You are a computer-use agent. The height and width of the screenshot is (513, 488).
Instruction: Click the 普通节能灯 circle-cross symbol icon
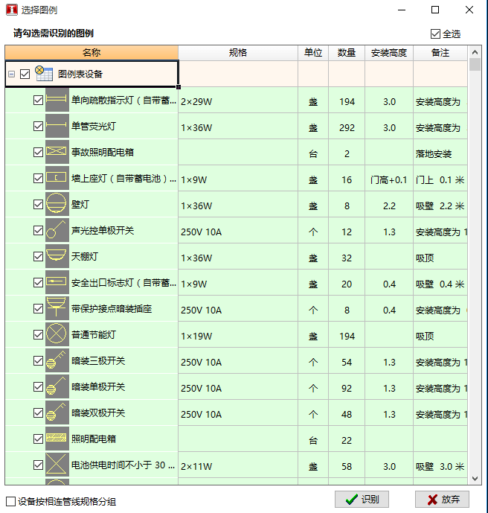[x=57, y=335]
